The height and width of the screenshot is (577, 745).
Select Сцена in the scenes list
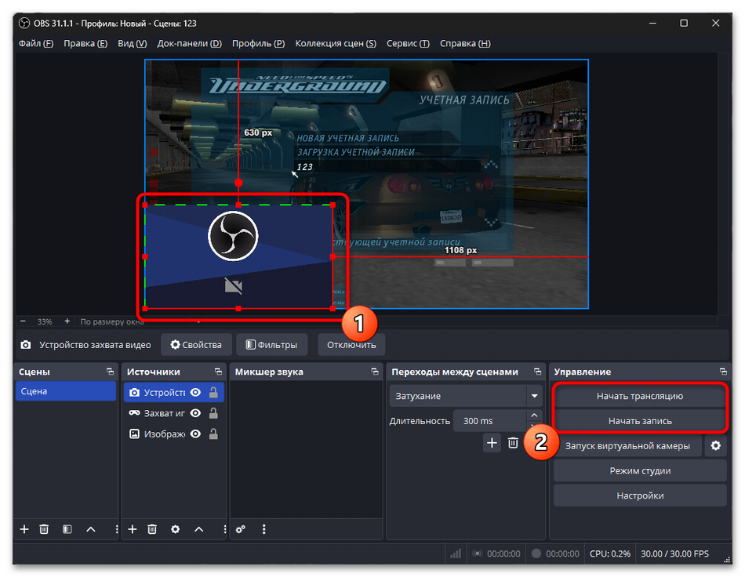point(66,391)
